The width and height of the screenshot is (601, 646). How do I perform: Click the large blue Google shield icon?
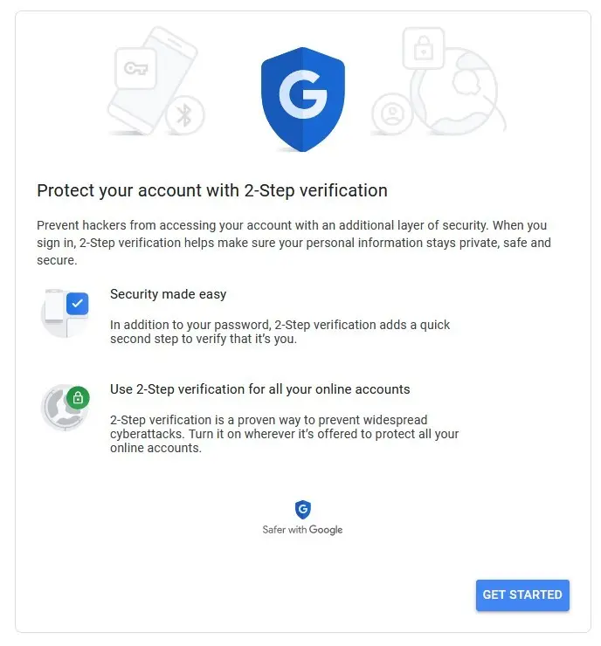point(303,99)
